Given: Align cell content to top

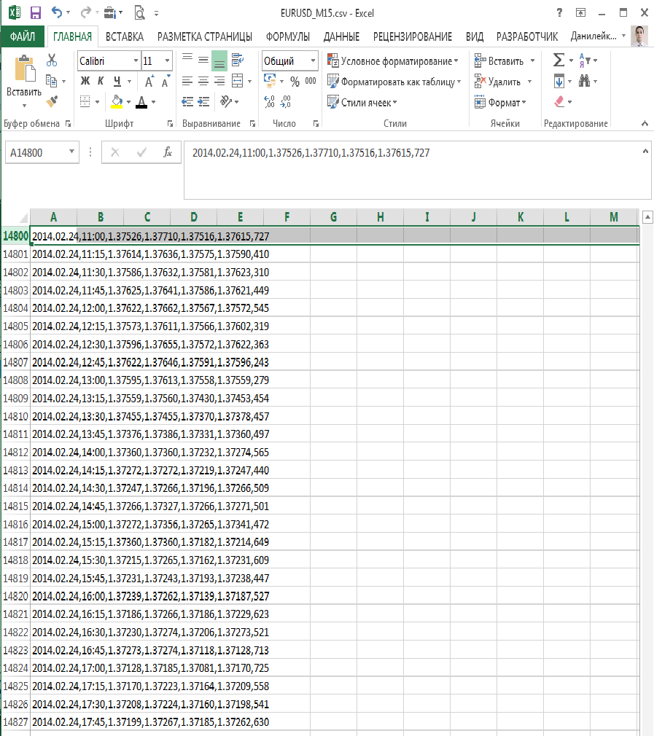Looking at the screenshot, I should [x=187, y=60].
